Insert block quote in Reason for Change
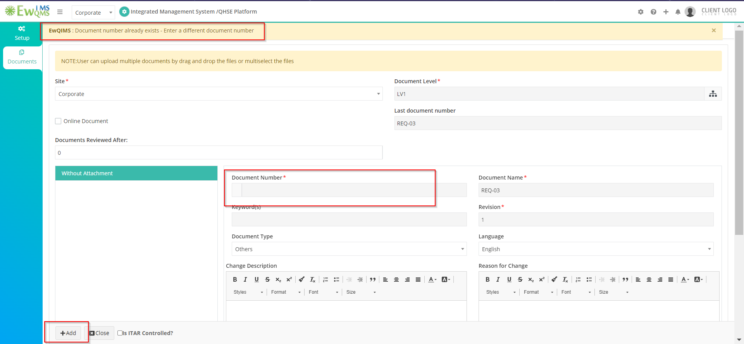 (x=625, y=279)
